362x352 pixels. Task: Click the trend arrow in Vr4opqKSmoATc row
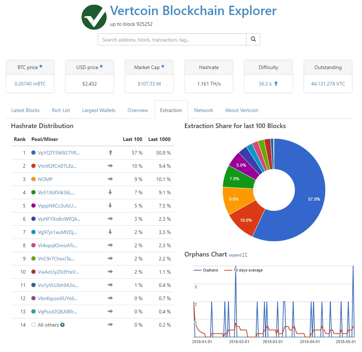pos(110,245)
